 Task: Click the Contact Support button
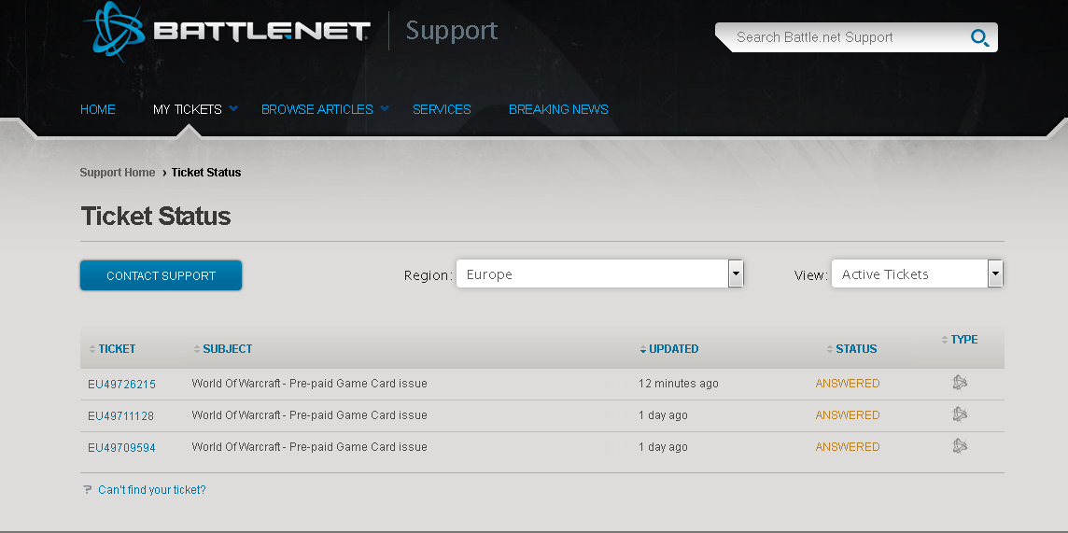point(161,275)
